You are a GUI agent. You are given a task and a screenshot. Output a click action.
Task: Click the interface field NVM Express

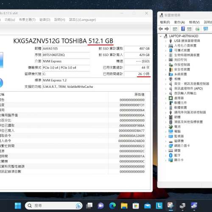(x=66, y=61)
